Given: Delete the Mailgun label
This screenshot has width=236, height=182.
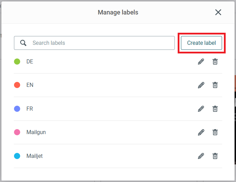Looking at the screenshot, I should pyautogui.click(x=215, y=132).
